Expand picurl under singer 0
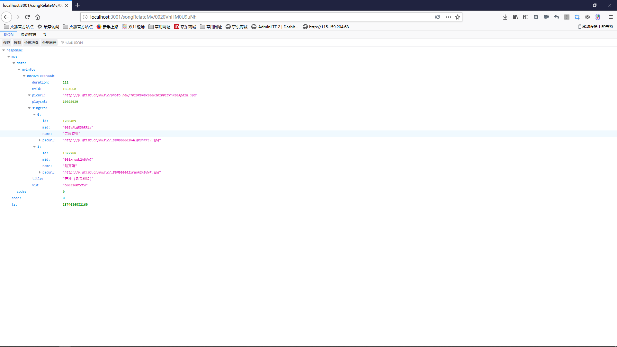 (40, 140)
